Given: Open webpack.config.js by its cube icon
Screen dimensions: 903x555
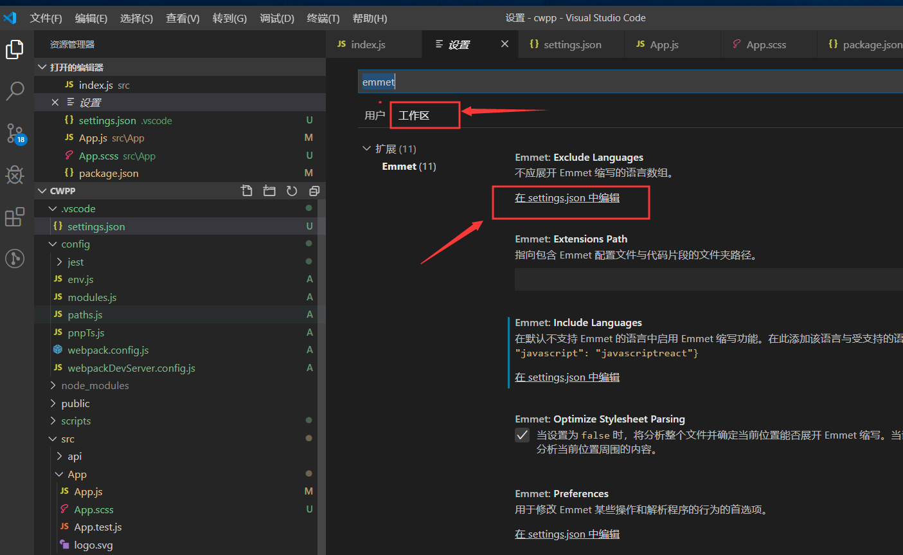Looking at the screenshot, I should [58, 350].
